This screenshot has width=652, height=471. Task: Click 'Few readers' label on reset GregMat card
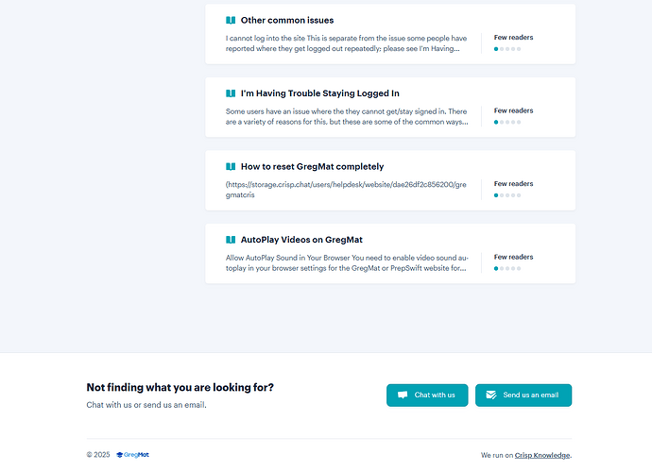coord(513,184)
